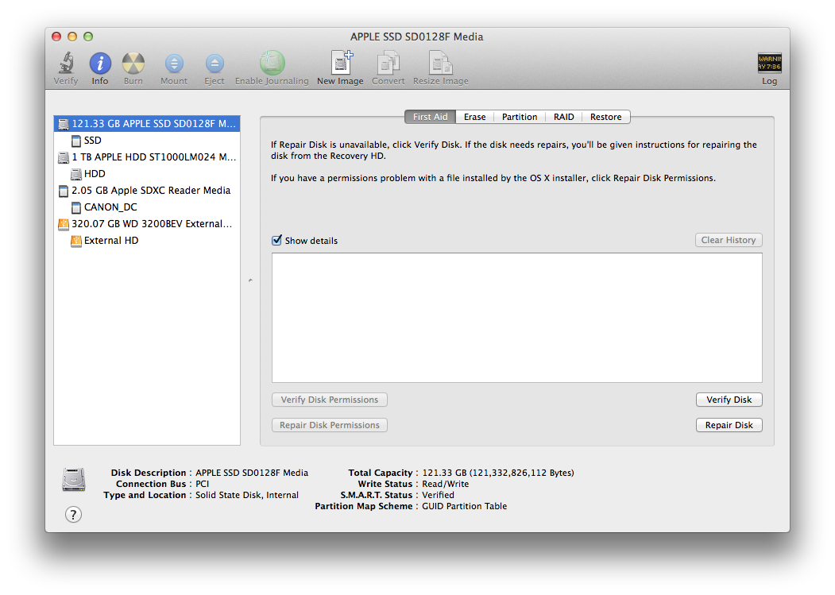Click the Total Capacity 121.33 GB value
The width and height of the screenshot is (835, 595).
pyautogui.click(x=498, y=473)
